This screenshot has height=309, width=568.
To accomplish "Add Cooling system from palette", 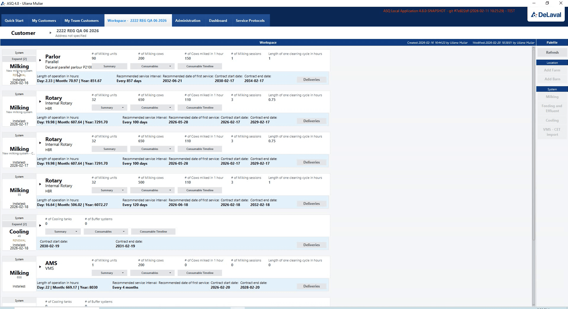I will point(552,121).
